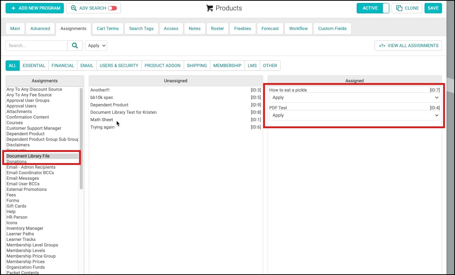Select Organization Funds assignment
Screen dimensions: 455x275
(26, 267)
